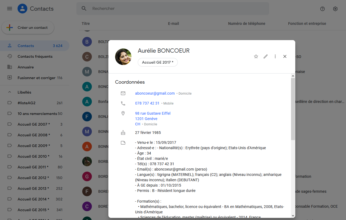Click the dialog vertical scrollbar thumb
Screen dimensions: 346x220
(x=293, y=109)
